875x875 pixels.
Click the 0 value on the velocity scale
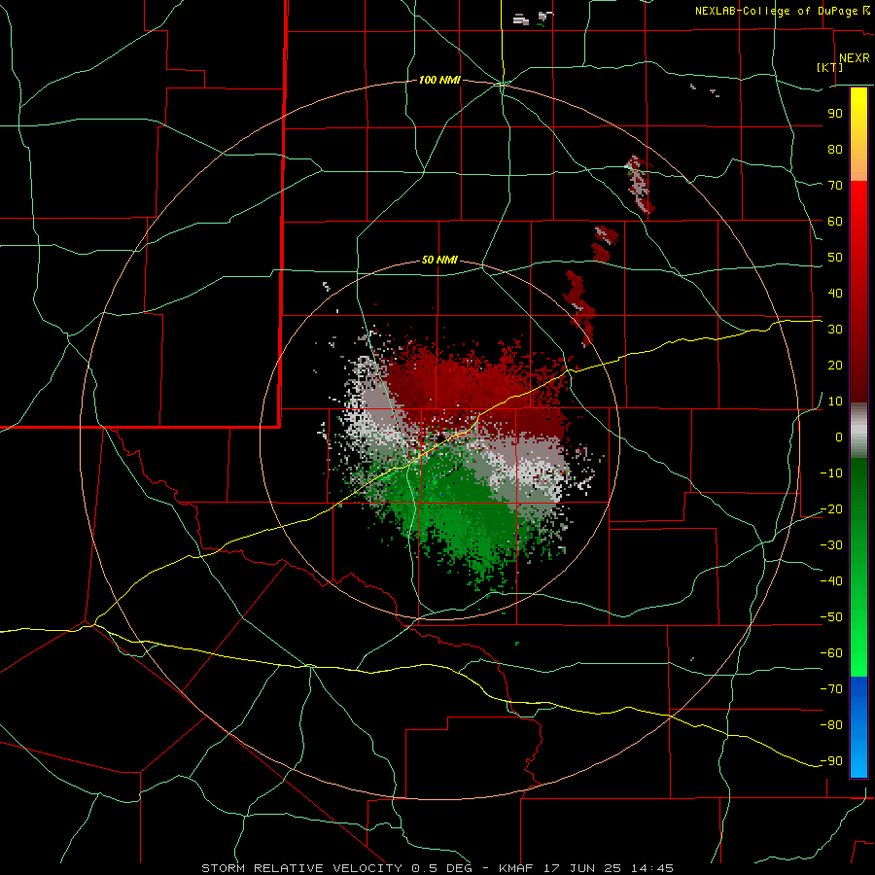(x=839, y=437)
